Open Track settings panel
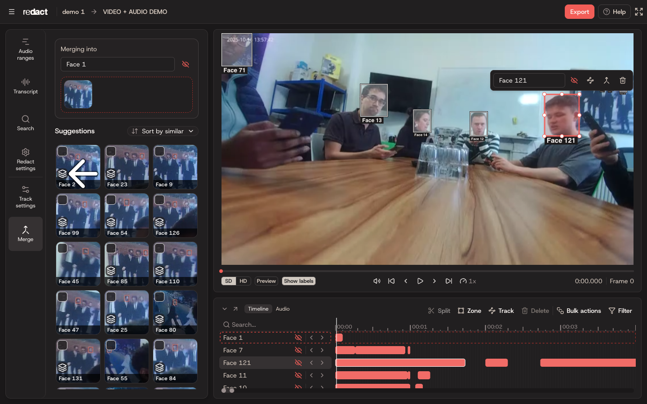The width and height of the screenshot is (647, 404). point(26,197)
